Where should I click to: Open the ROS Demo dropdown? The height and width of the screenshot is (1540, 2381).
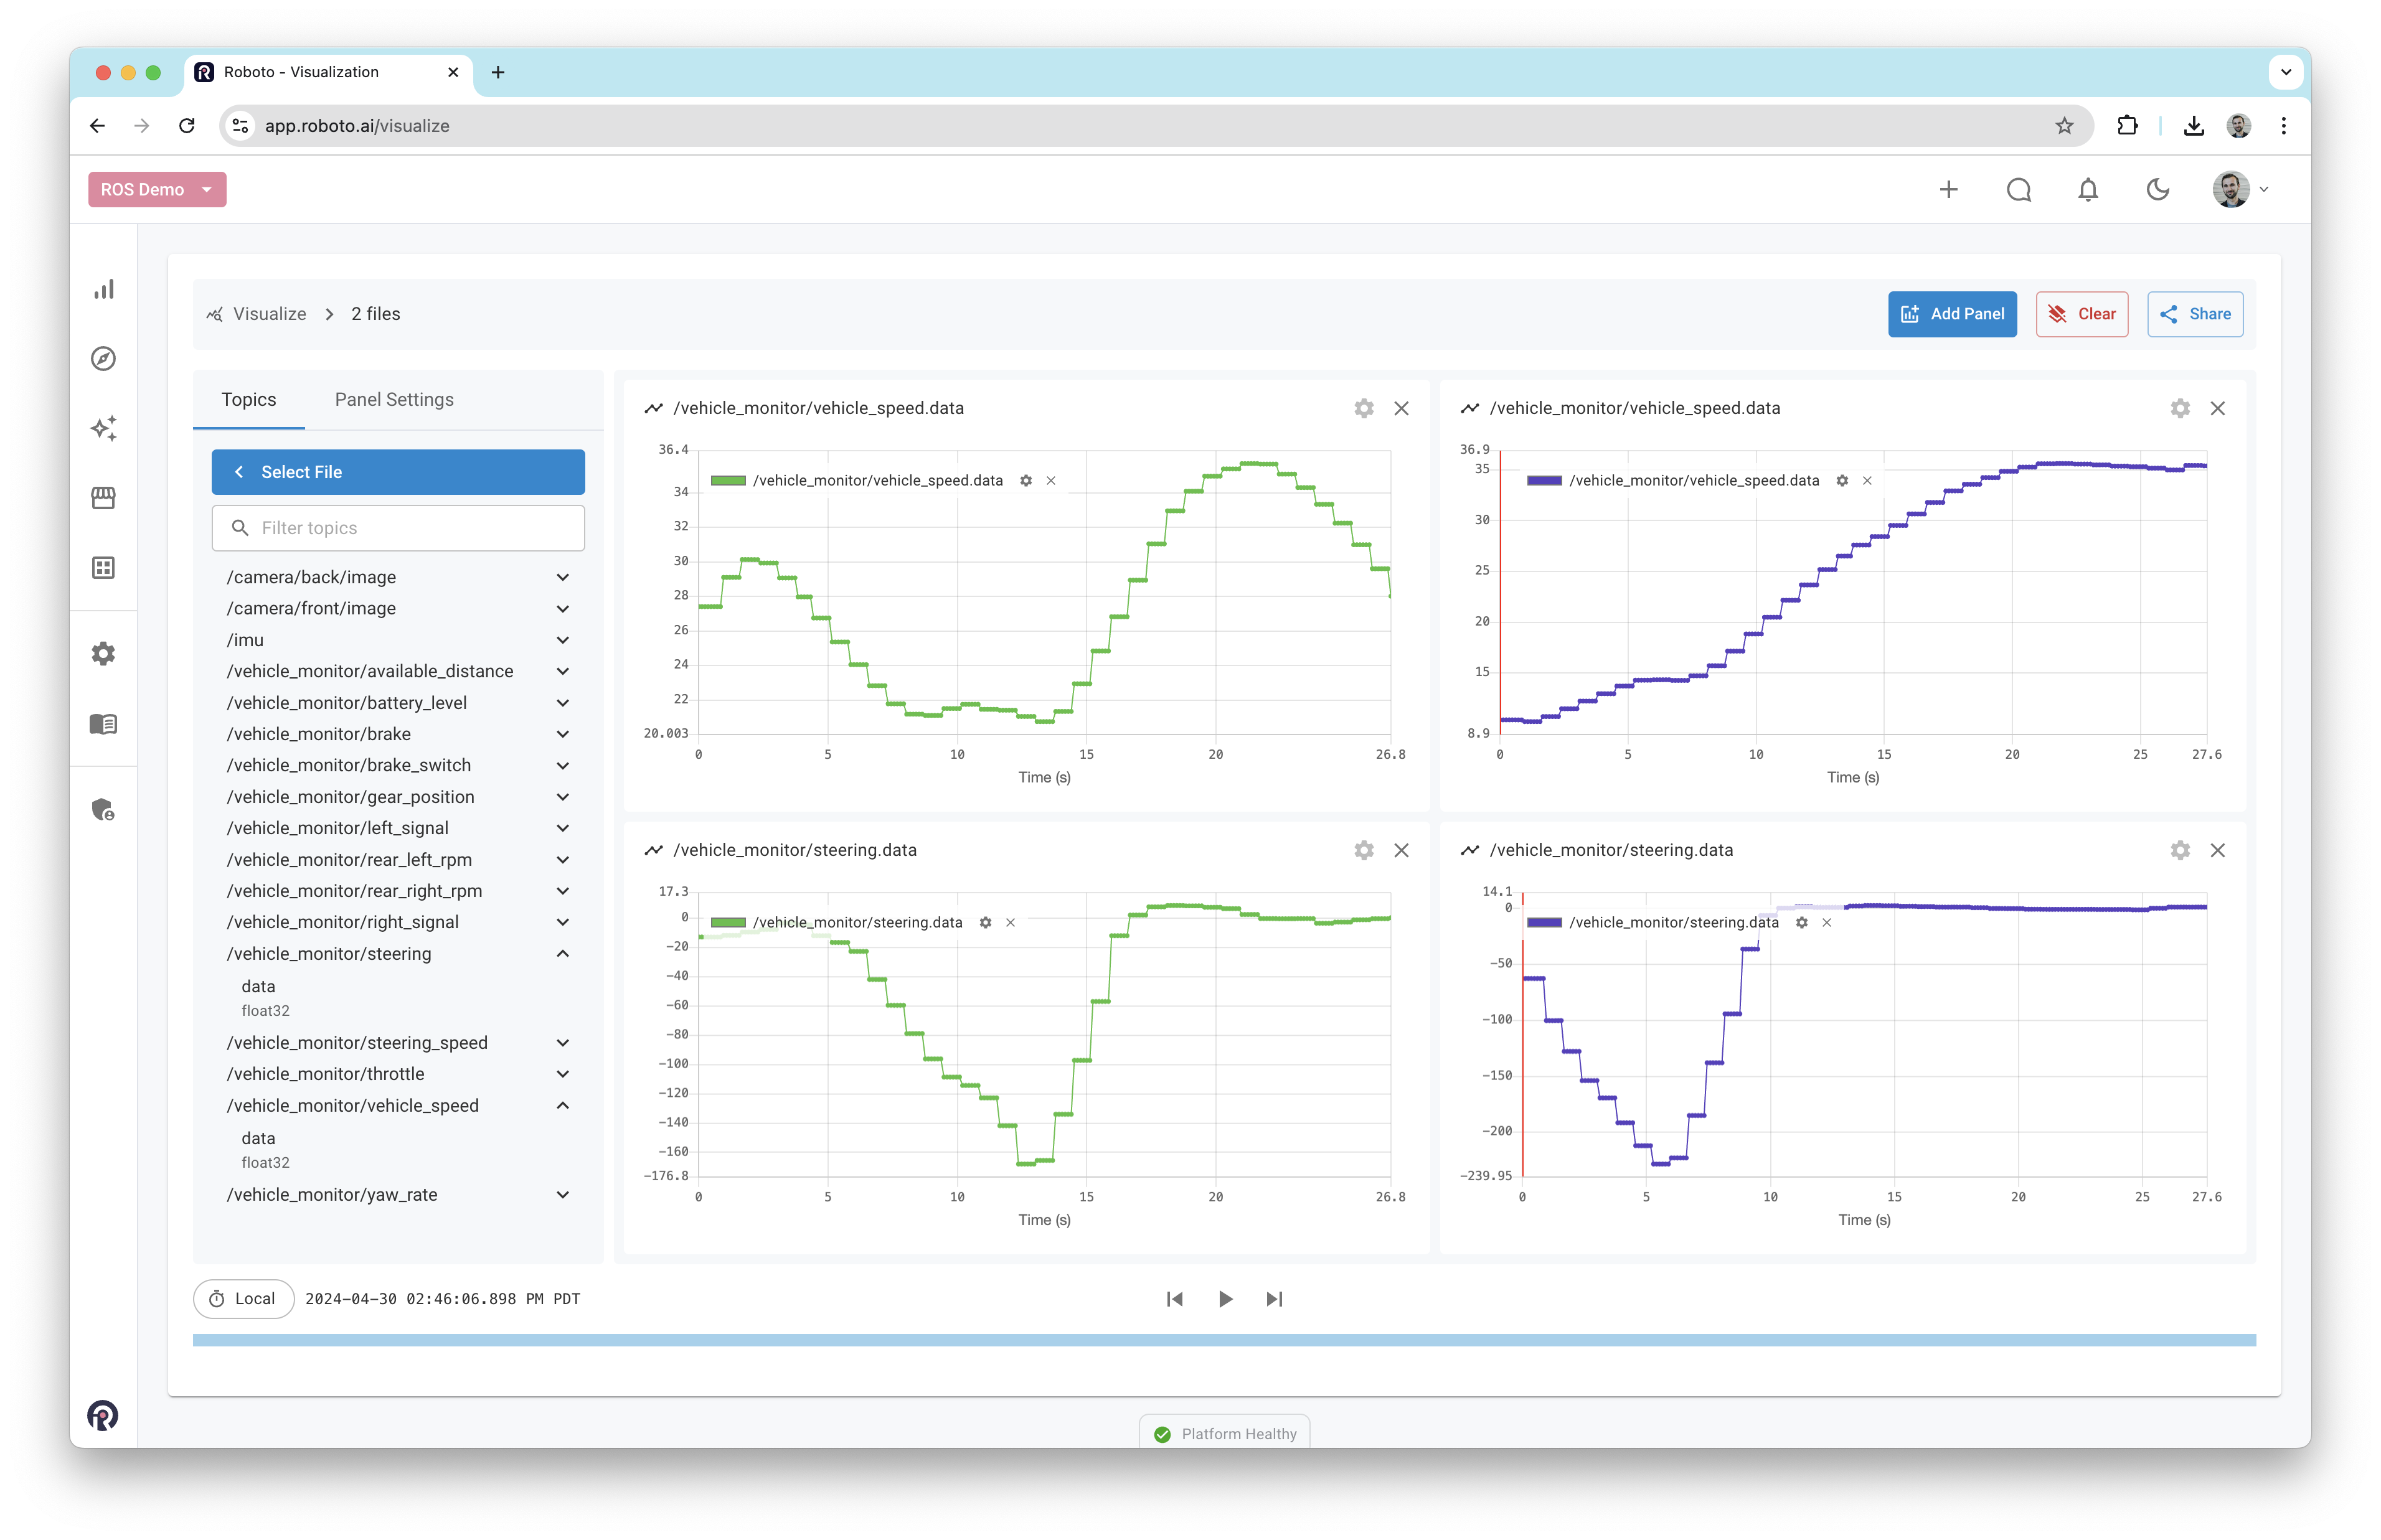(x=157, y=190)
